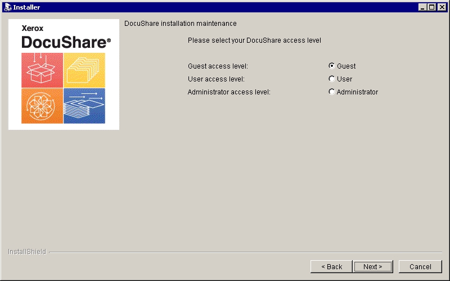
Task: Cancel the DocuShare installer
Action: [420, 266]
